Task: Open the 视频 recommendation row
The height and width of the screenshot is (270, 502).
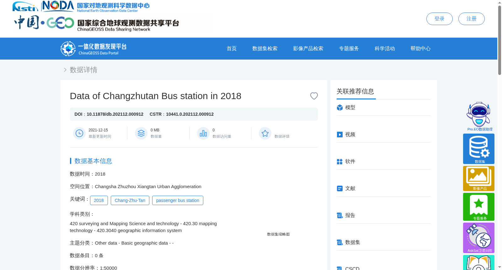Action: click(x=384, y=135)
